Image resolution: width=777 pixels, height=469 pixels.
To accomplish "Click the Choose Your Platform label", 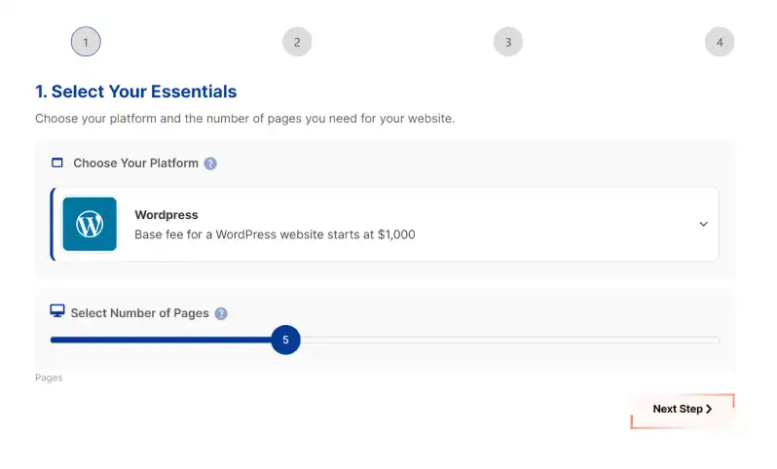I will pyautogui.click(x=135, y=163).
